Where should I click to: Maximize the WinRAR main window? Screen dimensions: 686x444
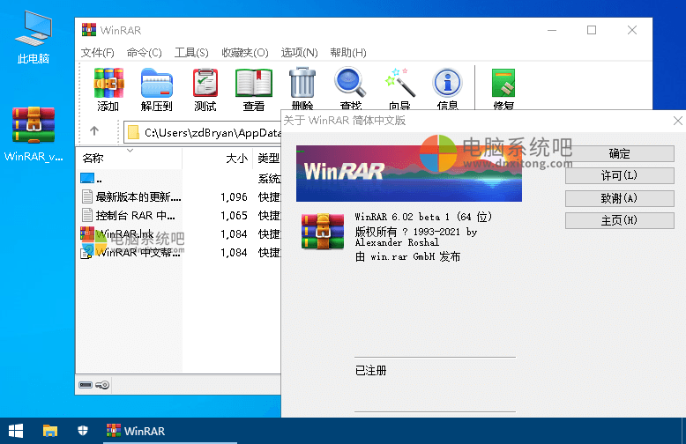click(x=592, y=30)
